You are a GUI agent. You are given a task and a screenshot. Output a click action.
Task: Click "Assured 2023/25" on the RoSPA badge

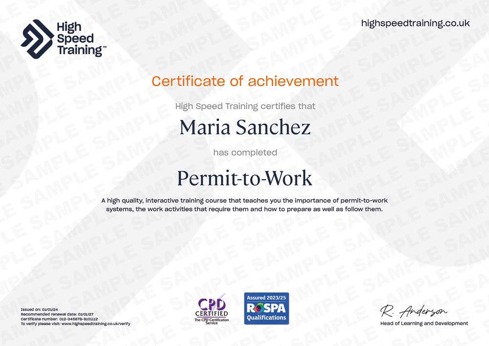point(267,298)
